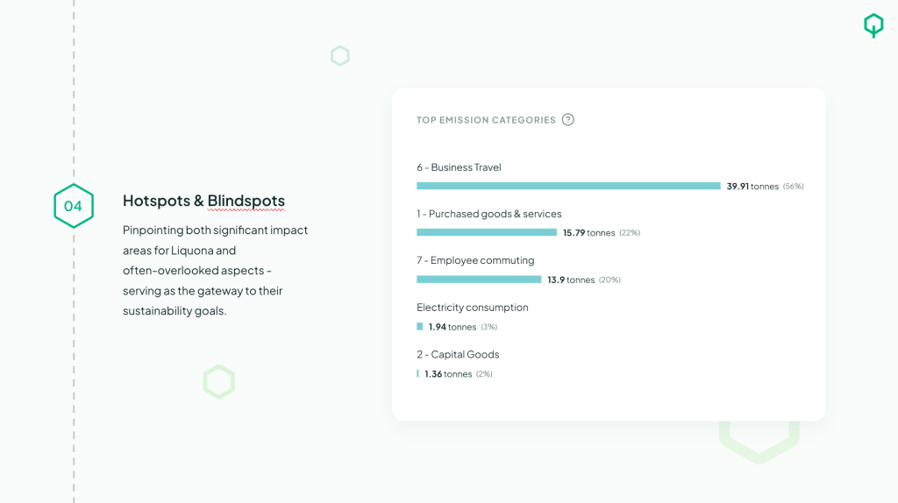Click the hexagon below the emissions card

click(759, 441)
